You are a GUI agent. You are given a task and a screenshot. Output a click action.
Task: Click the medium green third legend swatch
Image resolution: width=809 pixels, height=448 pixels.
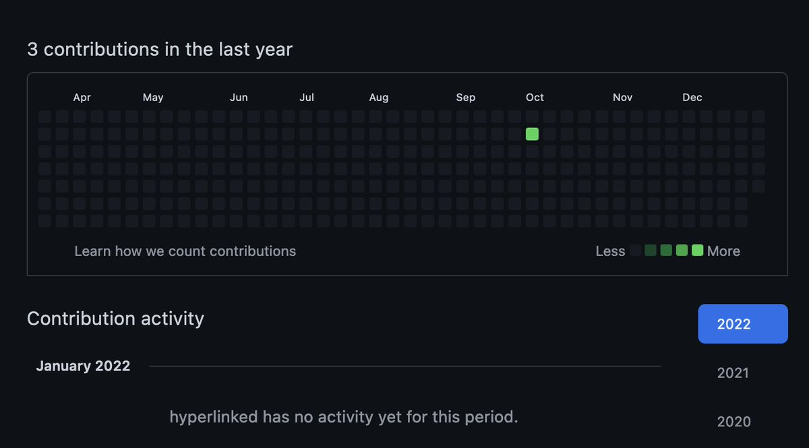click(666, 251)
